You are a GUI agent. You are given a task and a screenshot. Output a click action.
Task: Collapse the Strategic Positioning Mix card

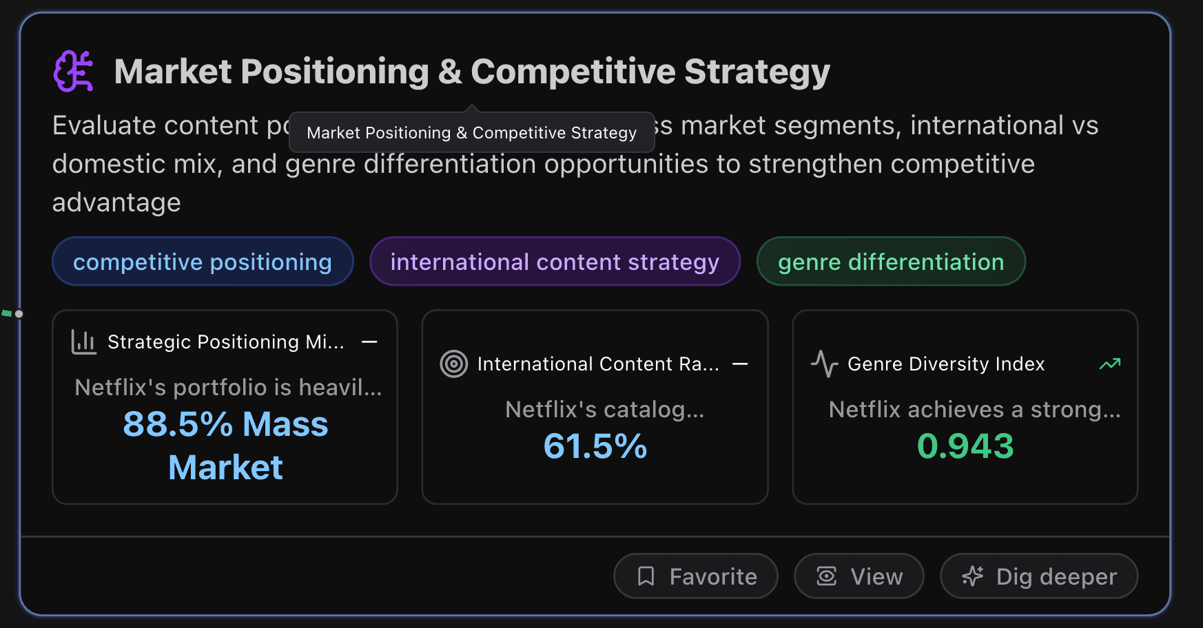371,342
